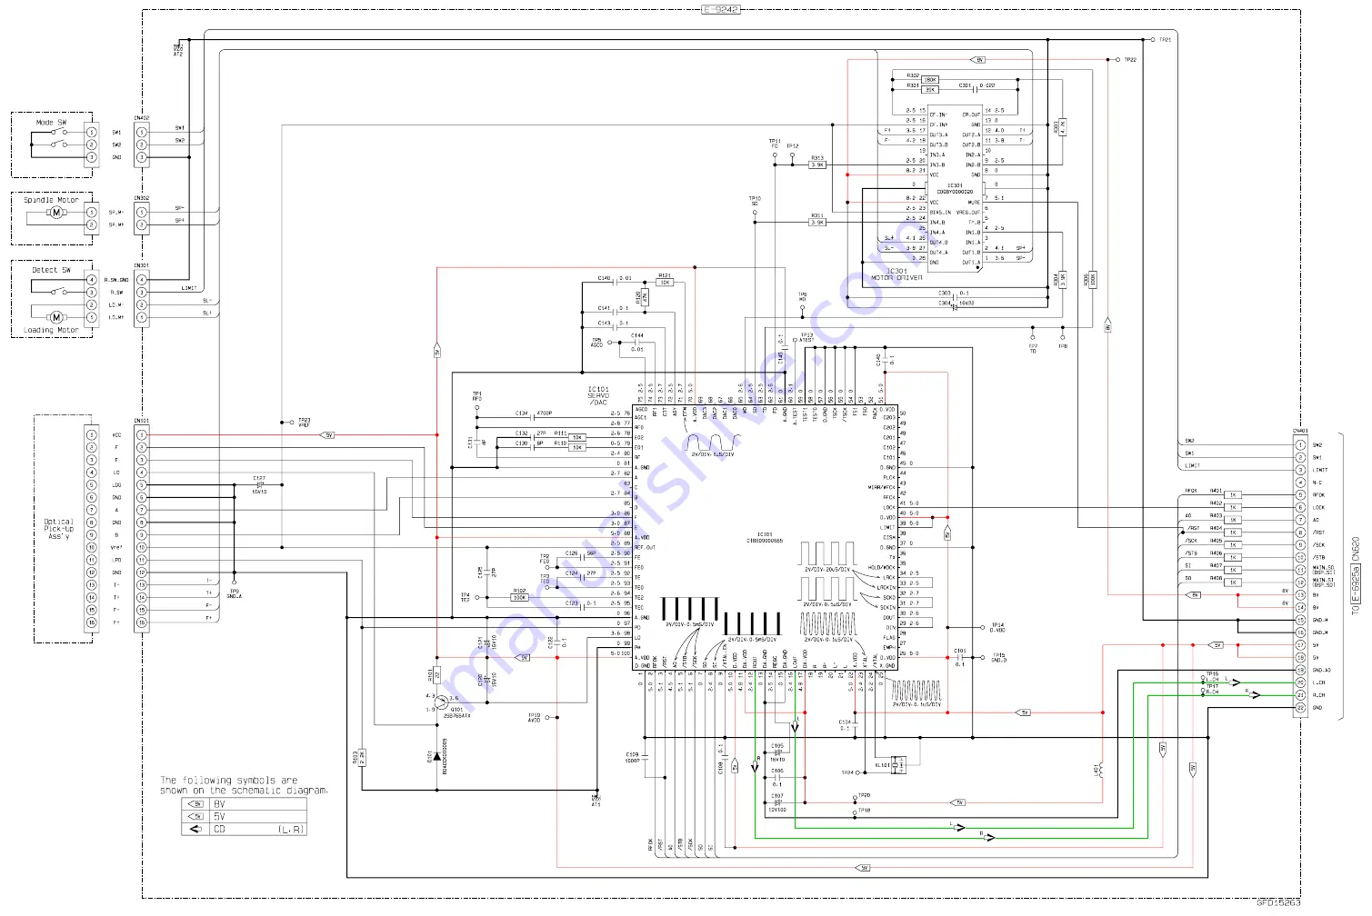This screenshot has width=1372, height=916.
Task: Click the R_SW_GND label on Detect SW
Action: click(116, 280)
